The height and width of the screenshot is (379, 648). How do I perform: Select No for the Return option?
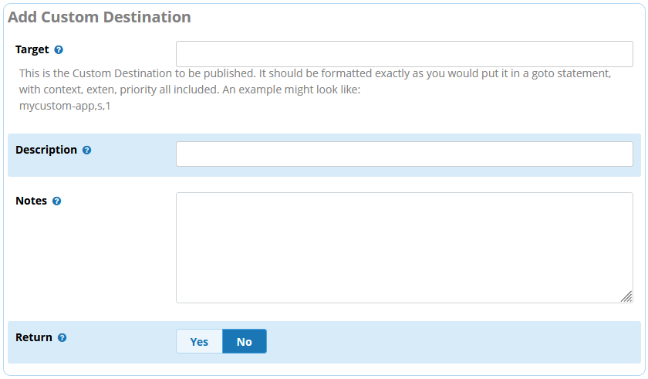[245, 341]
